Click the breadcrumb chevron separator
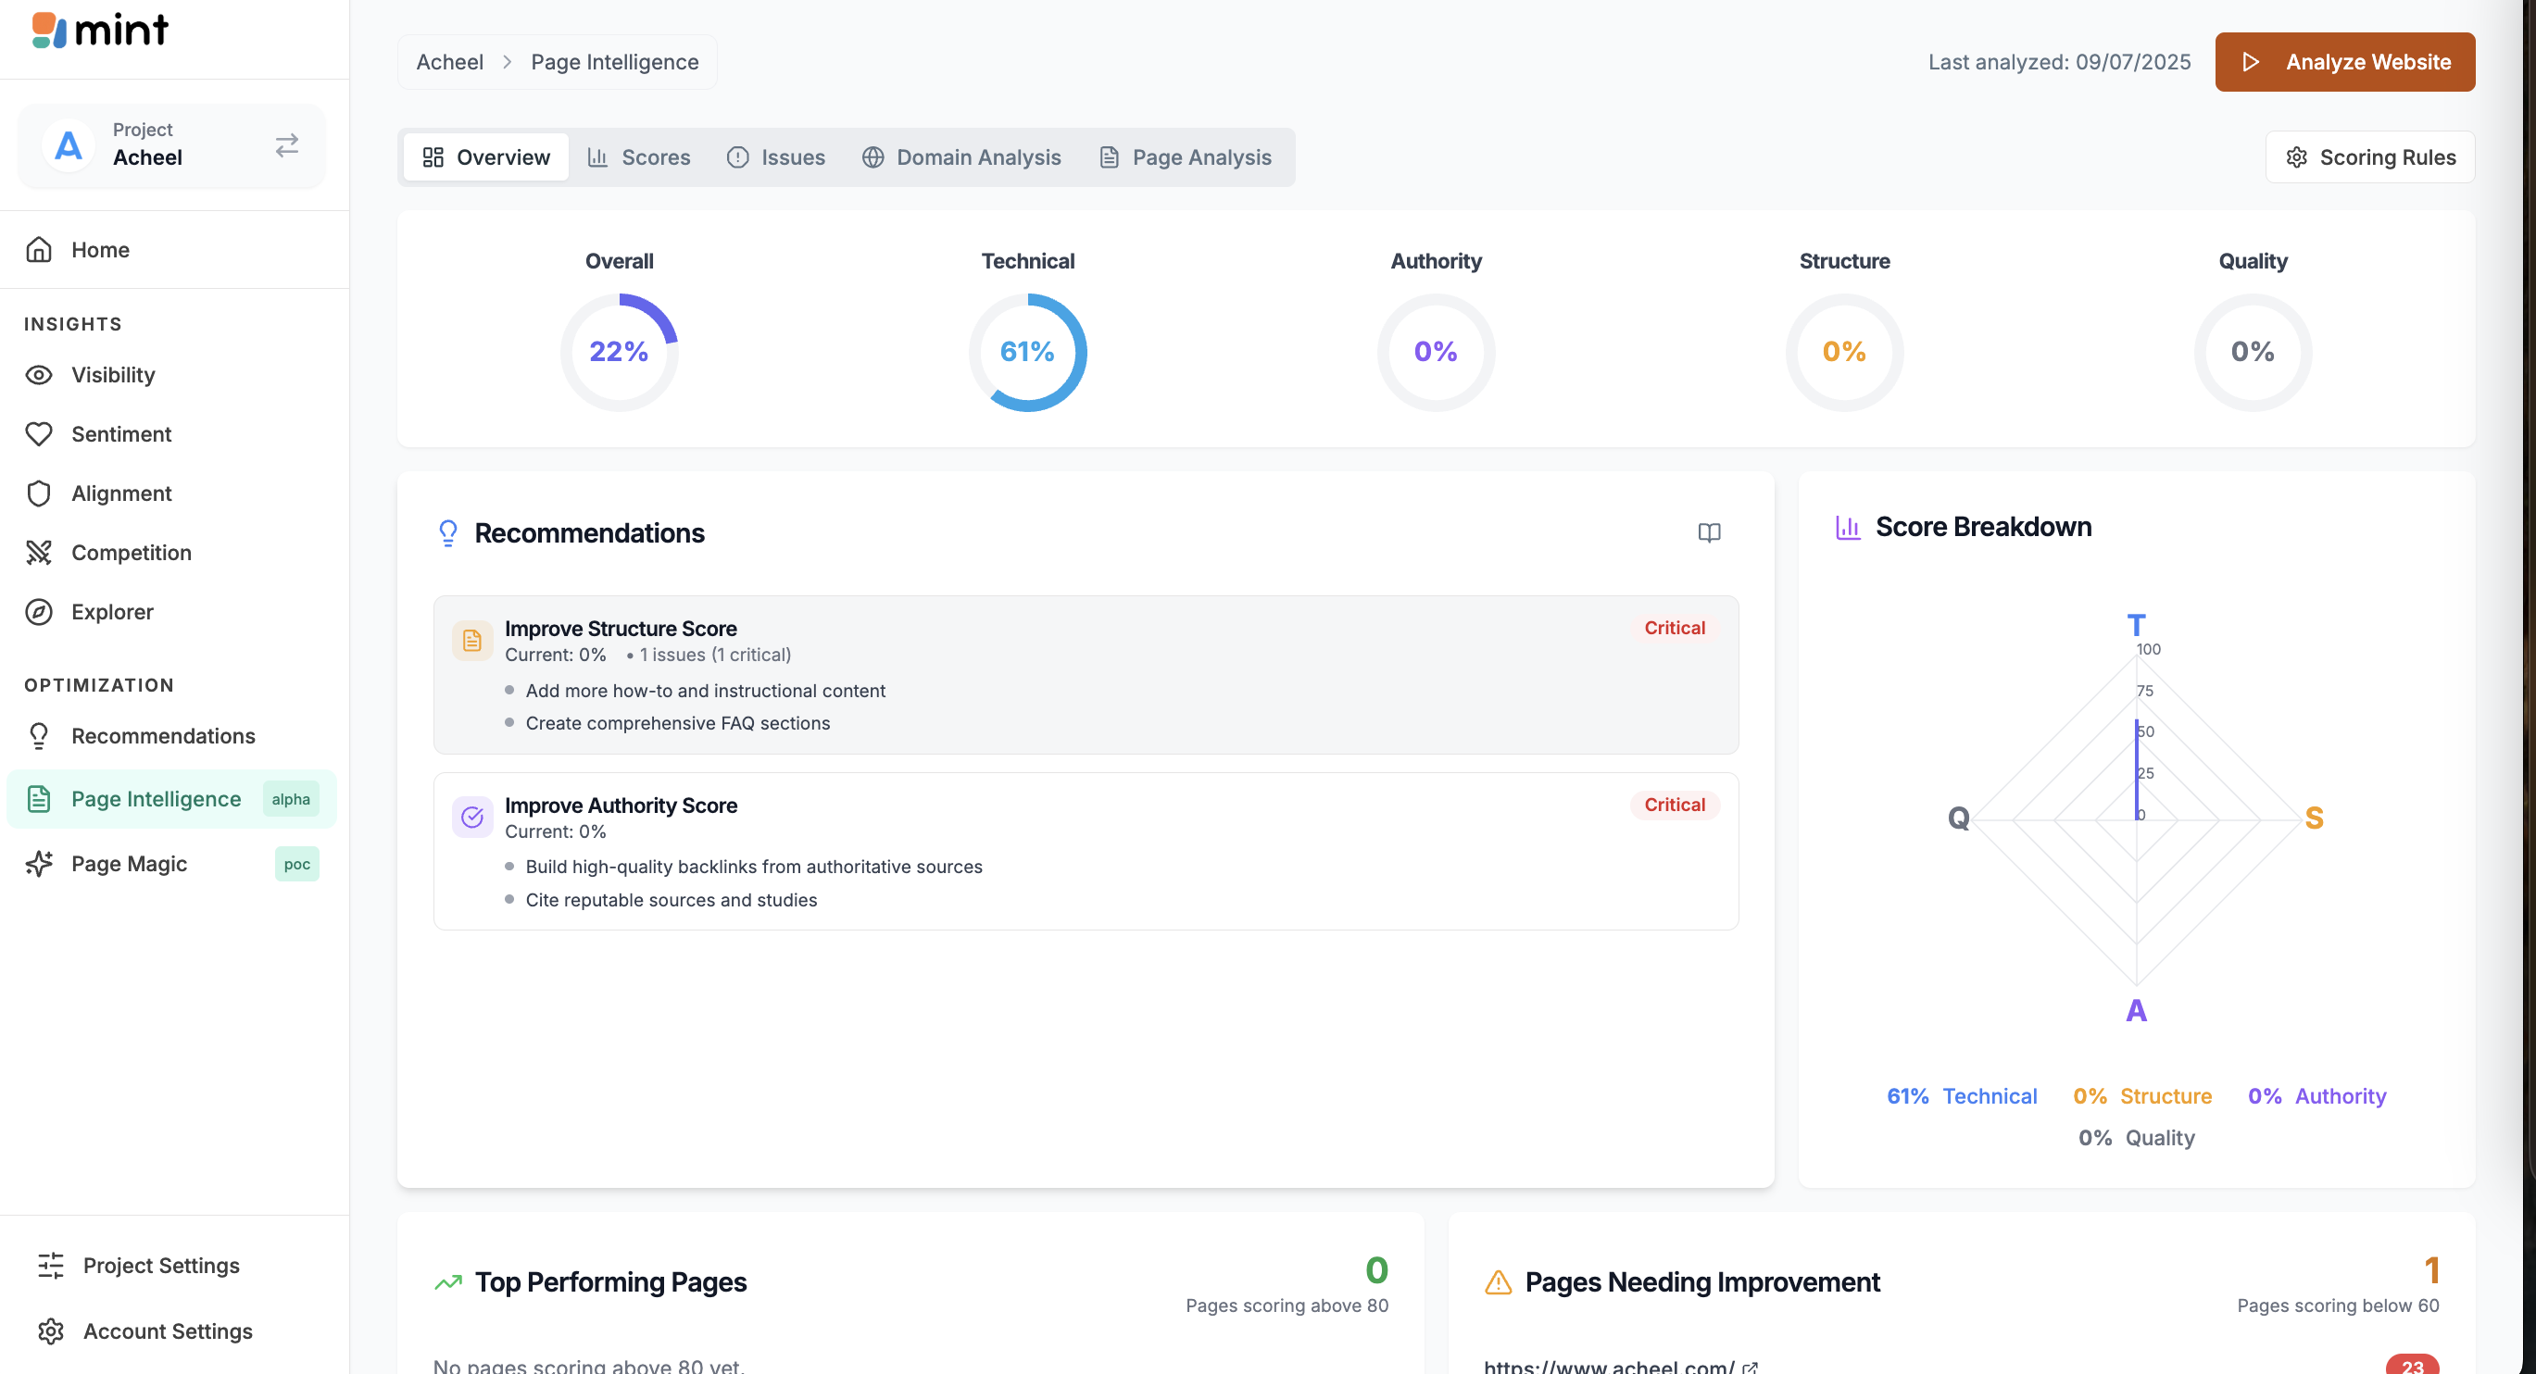Image resolution: width=2536 pixels, height=1374 pixels. tap(507, 62)
